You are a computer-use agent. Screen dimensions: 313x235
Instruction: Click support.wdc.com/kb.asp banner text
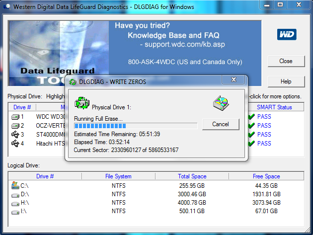185,44
